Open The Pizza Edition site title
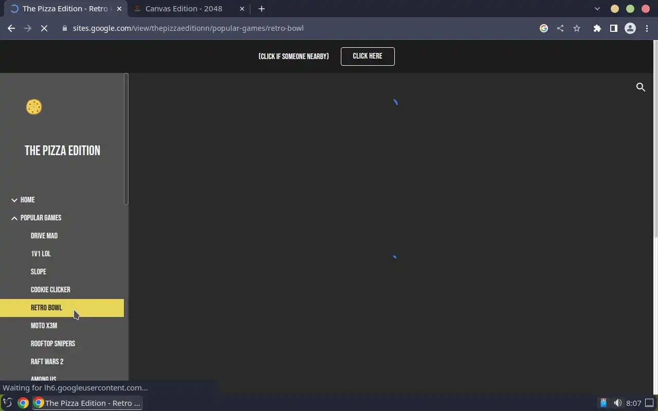 pos(62,151)
